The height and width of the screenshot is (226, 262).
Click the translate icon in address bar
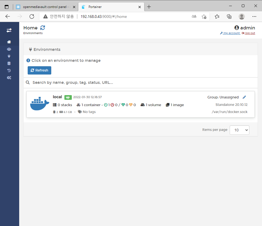tap(194, 16)
